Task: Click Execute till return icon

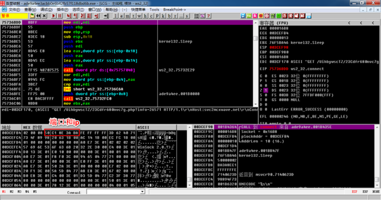Action: point(97,16)
